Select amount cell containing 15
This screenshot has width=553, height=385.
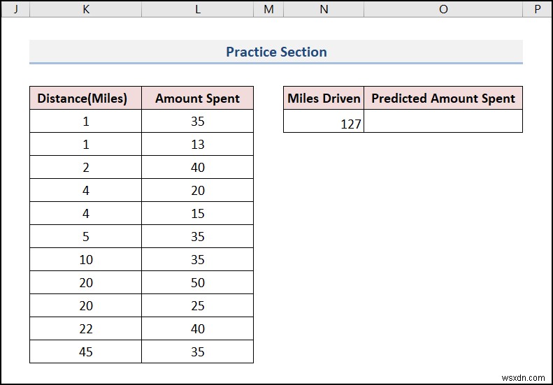click(197, 213)
